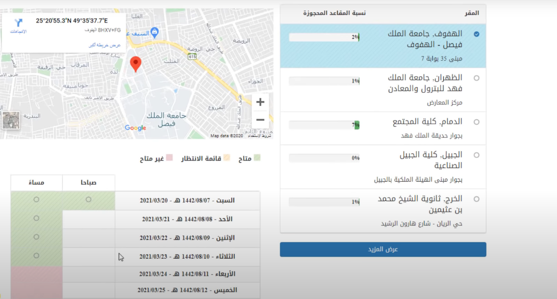Zoom in the map with plus button

pos(260,102)
